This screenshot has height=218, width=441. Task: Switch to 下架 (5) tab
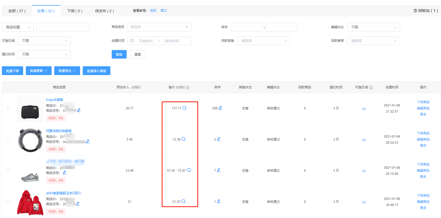point(75,11)
